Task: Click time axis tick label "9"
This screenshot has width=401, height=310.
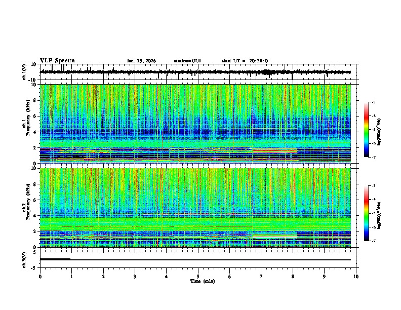Action: pyautogui.click(x=324, y=277)
